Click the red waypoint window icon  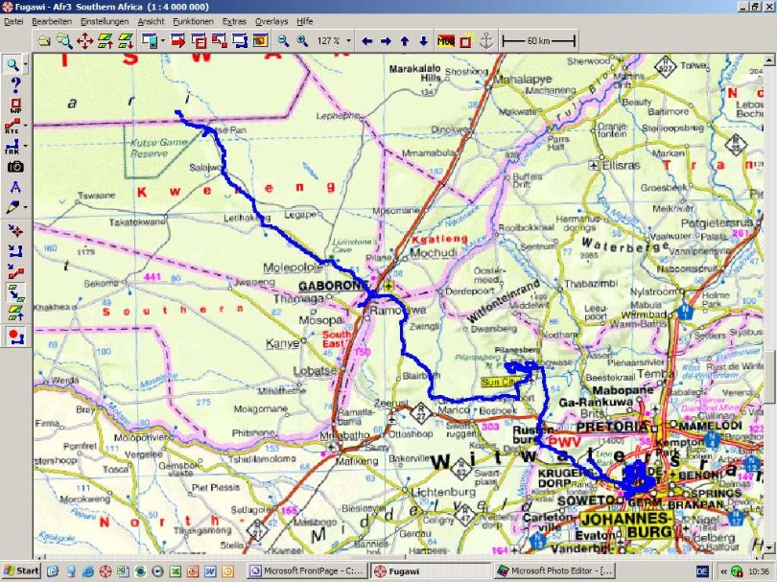[219, 40]
